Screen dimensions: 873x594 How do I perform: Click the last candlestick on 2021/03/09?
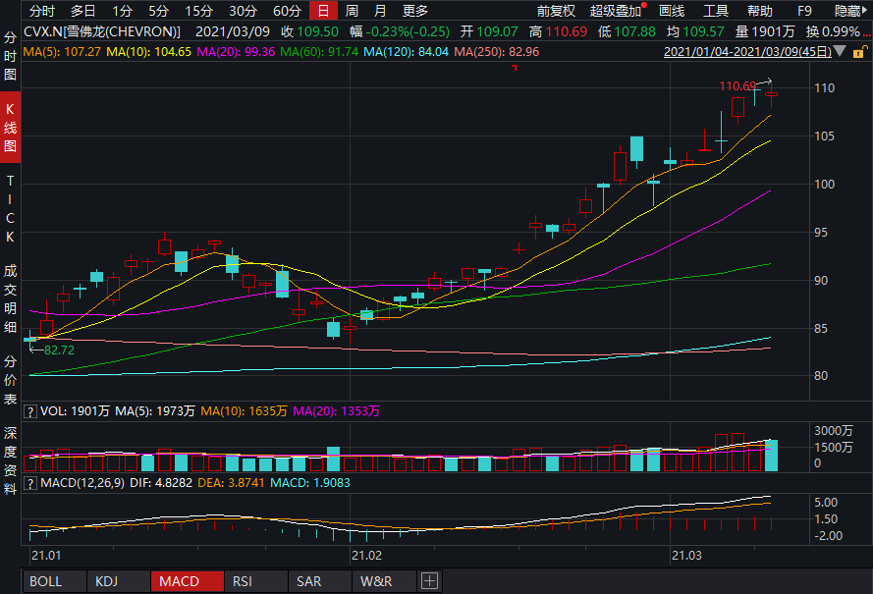(771, 94)
